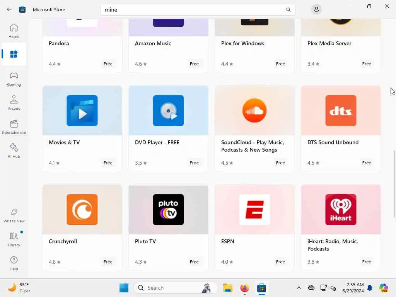Click the 4.6 rating on Crunchyroll
This screenshot has width=396, height=297.
coord(55,262)
